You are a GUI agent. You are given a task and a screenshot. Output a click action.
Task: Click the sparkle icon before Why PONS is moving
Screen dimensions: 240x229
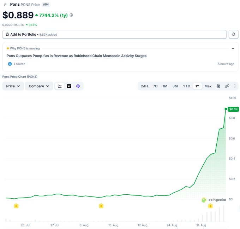pyautogui.click(x=8, y=48)
